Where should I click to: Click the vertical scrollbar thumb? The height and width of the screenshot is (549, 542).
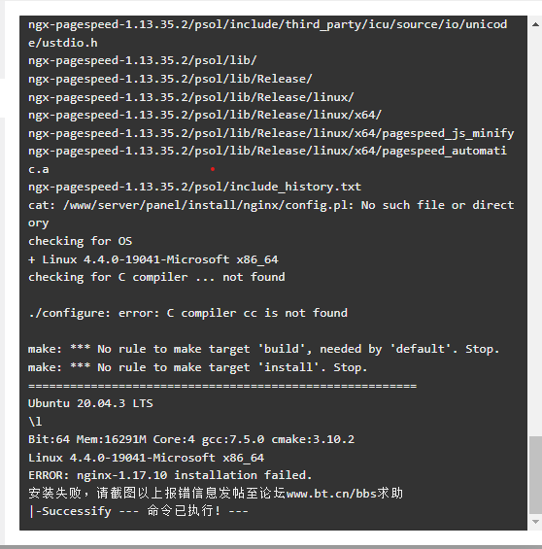pyautogui.click(x=535, y=474)
